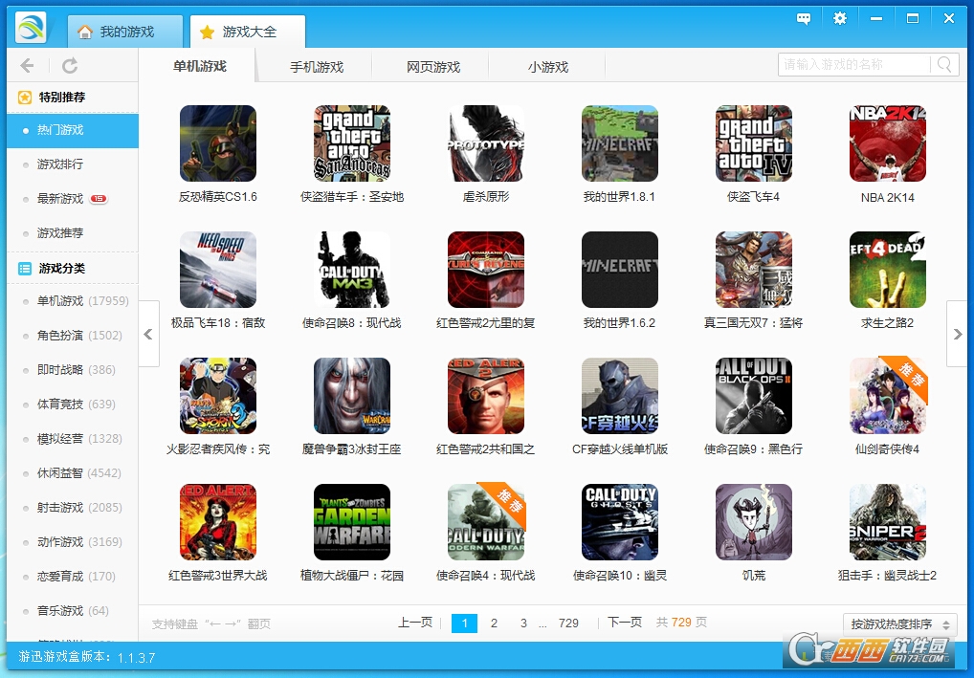Open the 饥荒 Don't Starve icon
The image size is (974, 678).
point(754,522)
